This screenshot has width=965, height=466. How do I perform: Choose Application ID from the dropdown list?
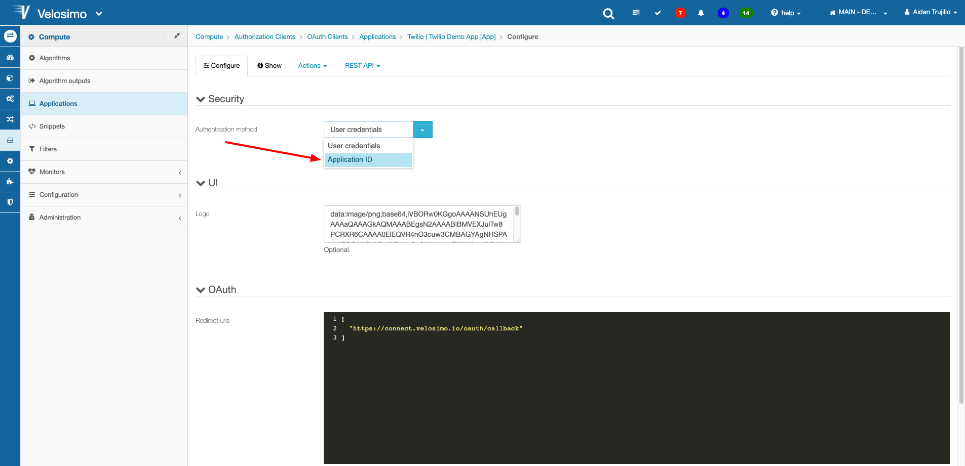pyautogui.click(x=368, y=159)
